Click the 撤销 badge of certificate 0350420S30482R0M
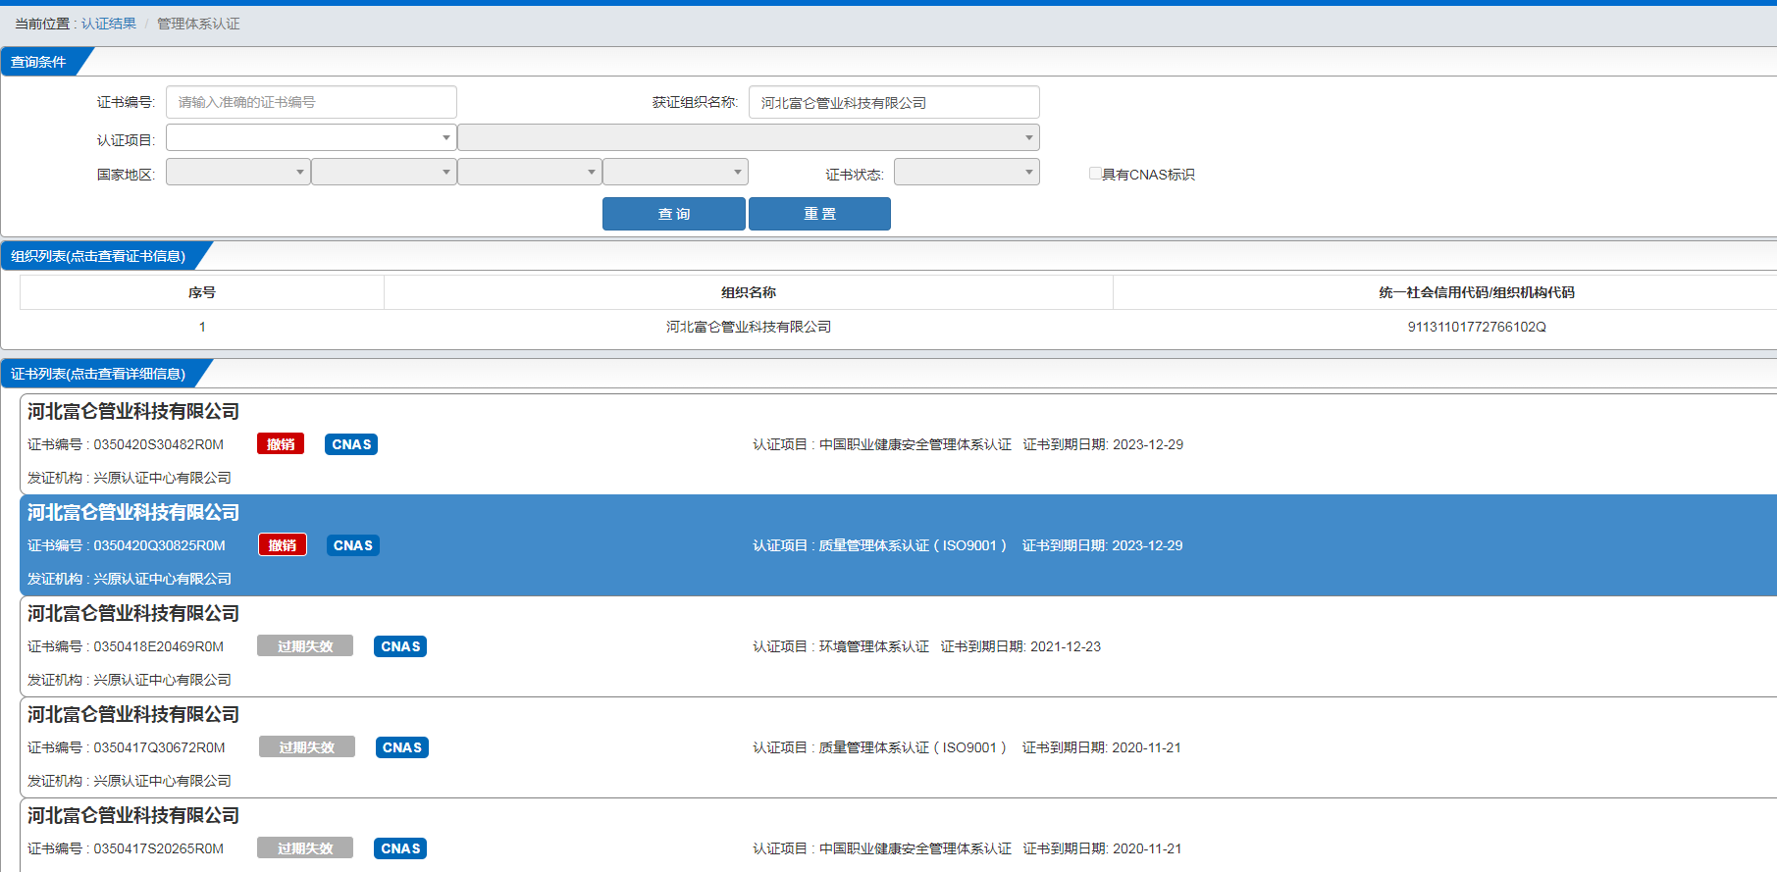The height and width of the screenshot is (872, 1777). tap(281, 444)
